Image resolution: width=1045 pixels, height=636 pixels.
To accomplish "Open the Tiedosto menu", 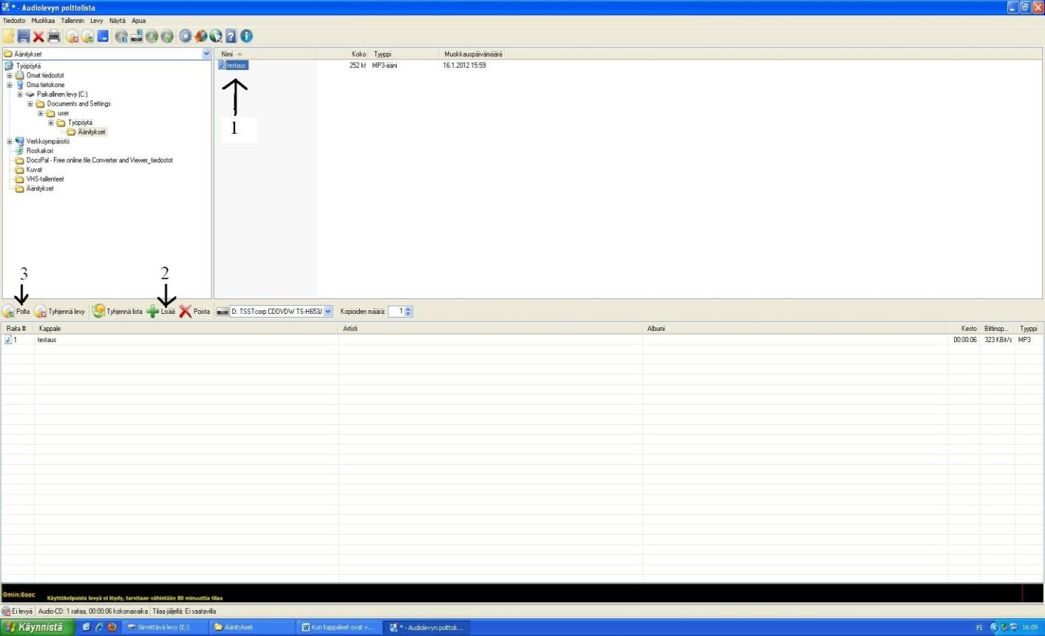I will point(14,21).
